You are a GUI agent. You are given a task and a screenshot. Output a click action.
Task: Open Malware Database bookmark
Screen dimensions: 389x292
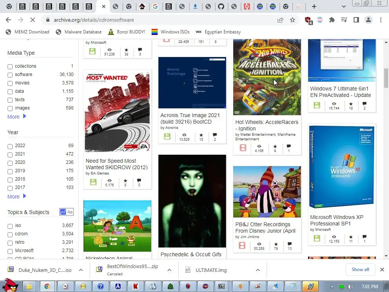tap(79, 32)
